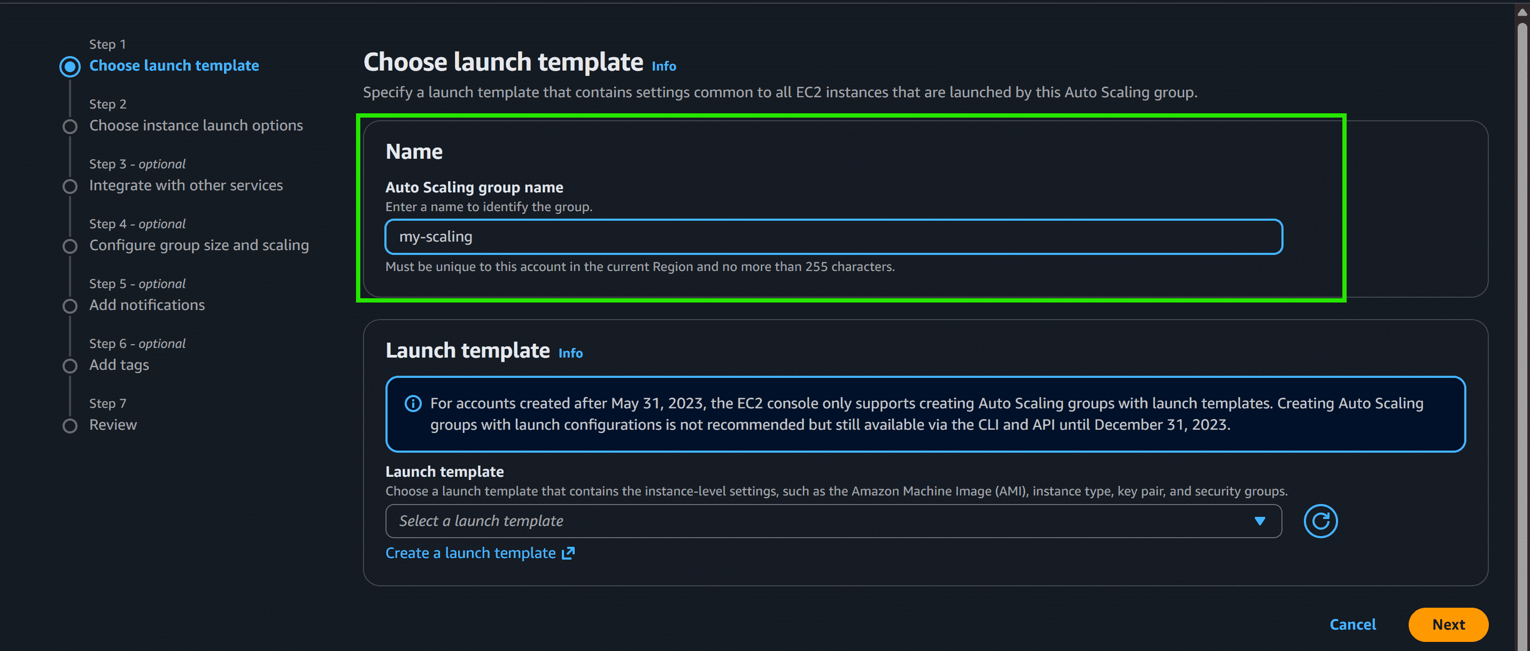Click the Next button
The width and height of the screenshot is (1530, 651).
1448,624
